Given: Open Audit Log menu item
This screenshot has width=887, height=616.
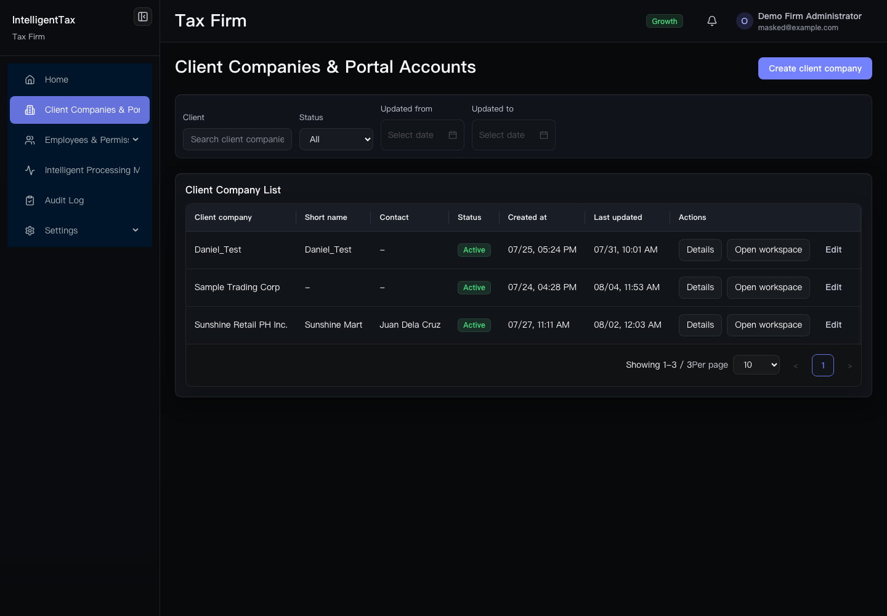Looking at the screenshot, I should (x=79, y=200).
